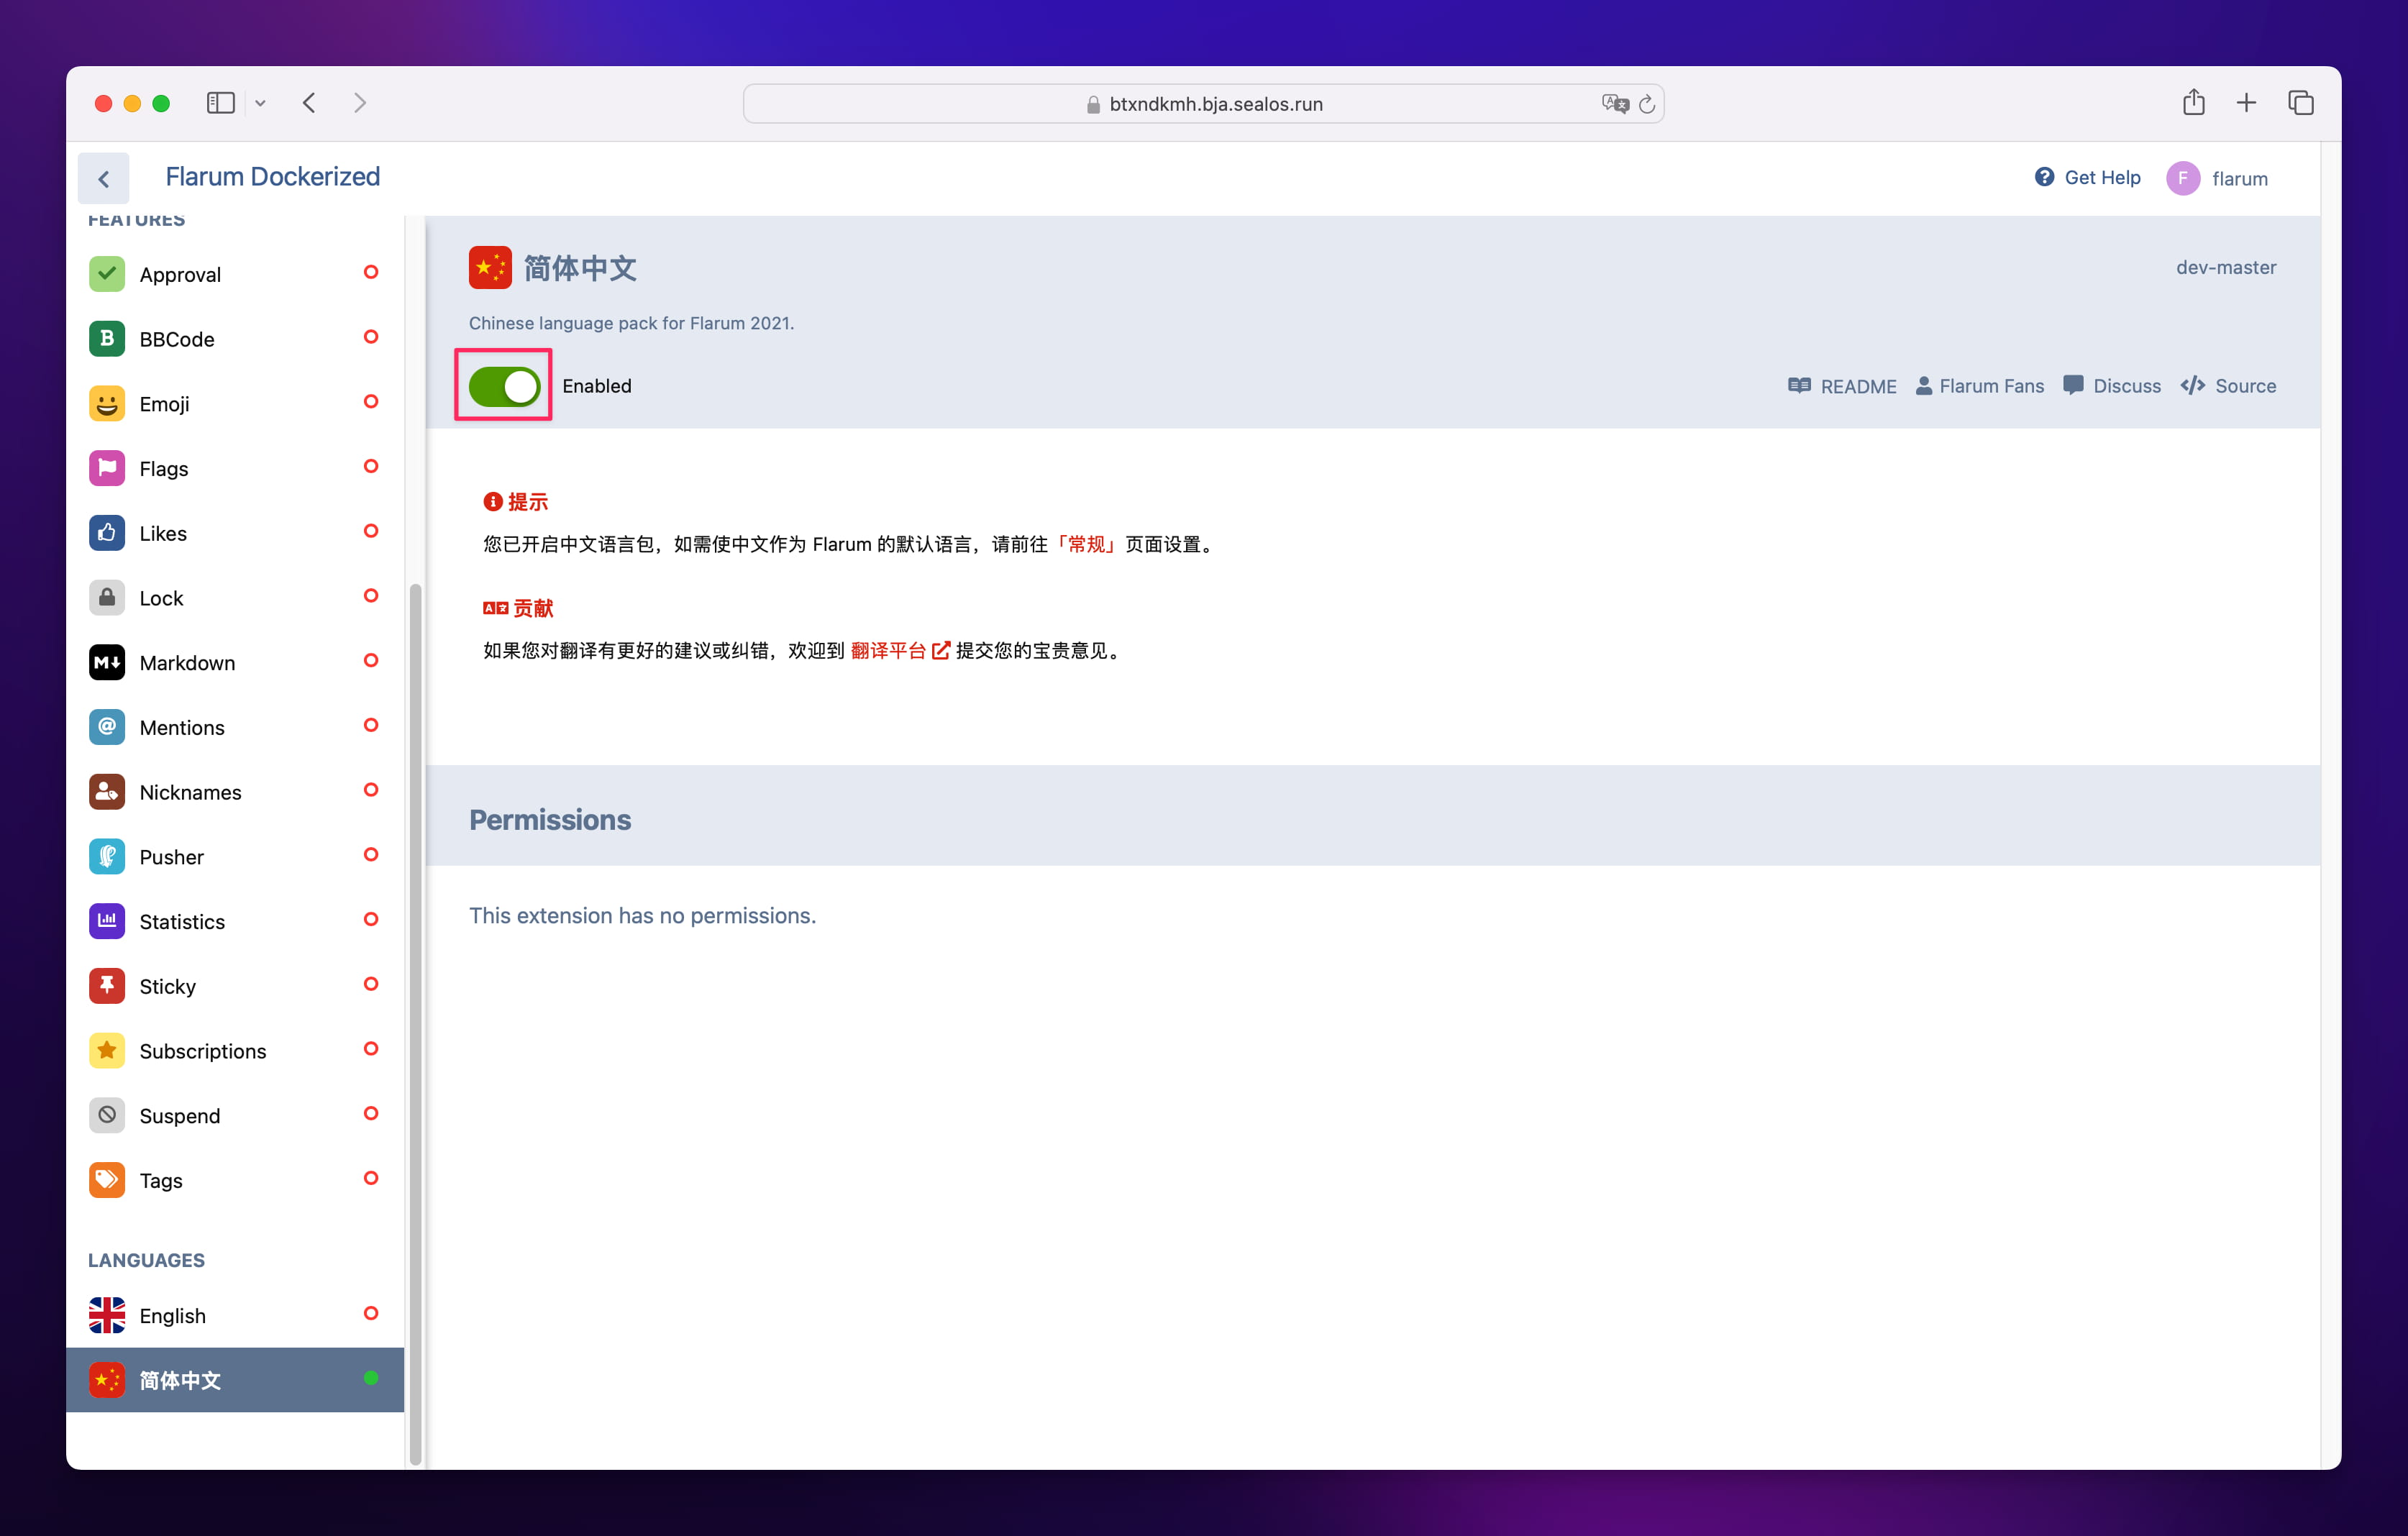The height and width of the screenshot is (1536, 2408).
Task: Select Approval in the features list
Action: tap(235, 274)
